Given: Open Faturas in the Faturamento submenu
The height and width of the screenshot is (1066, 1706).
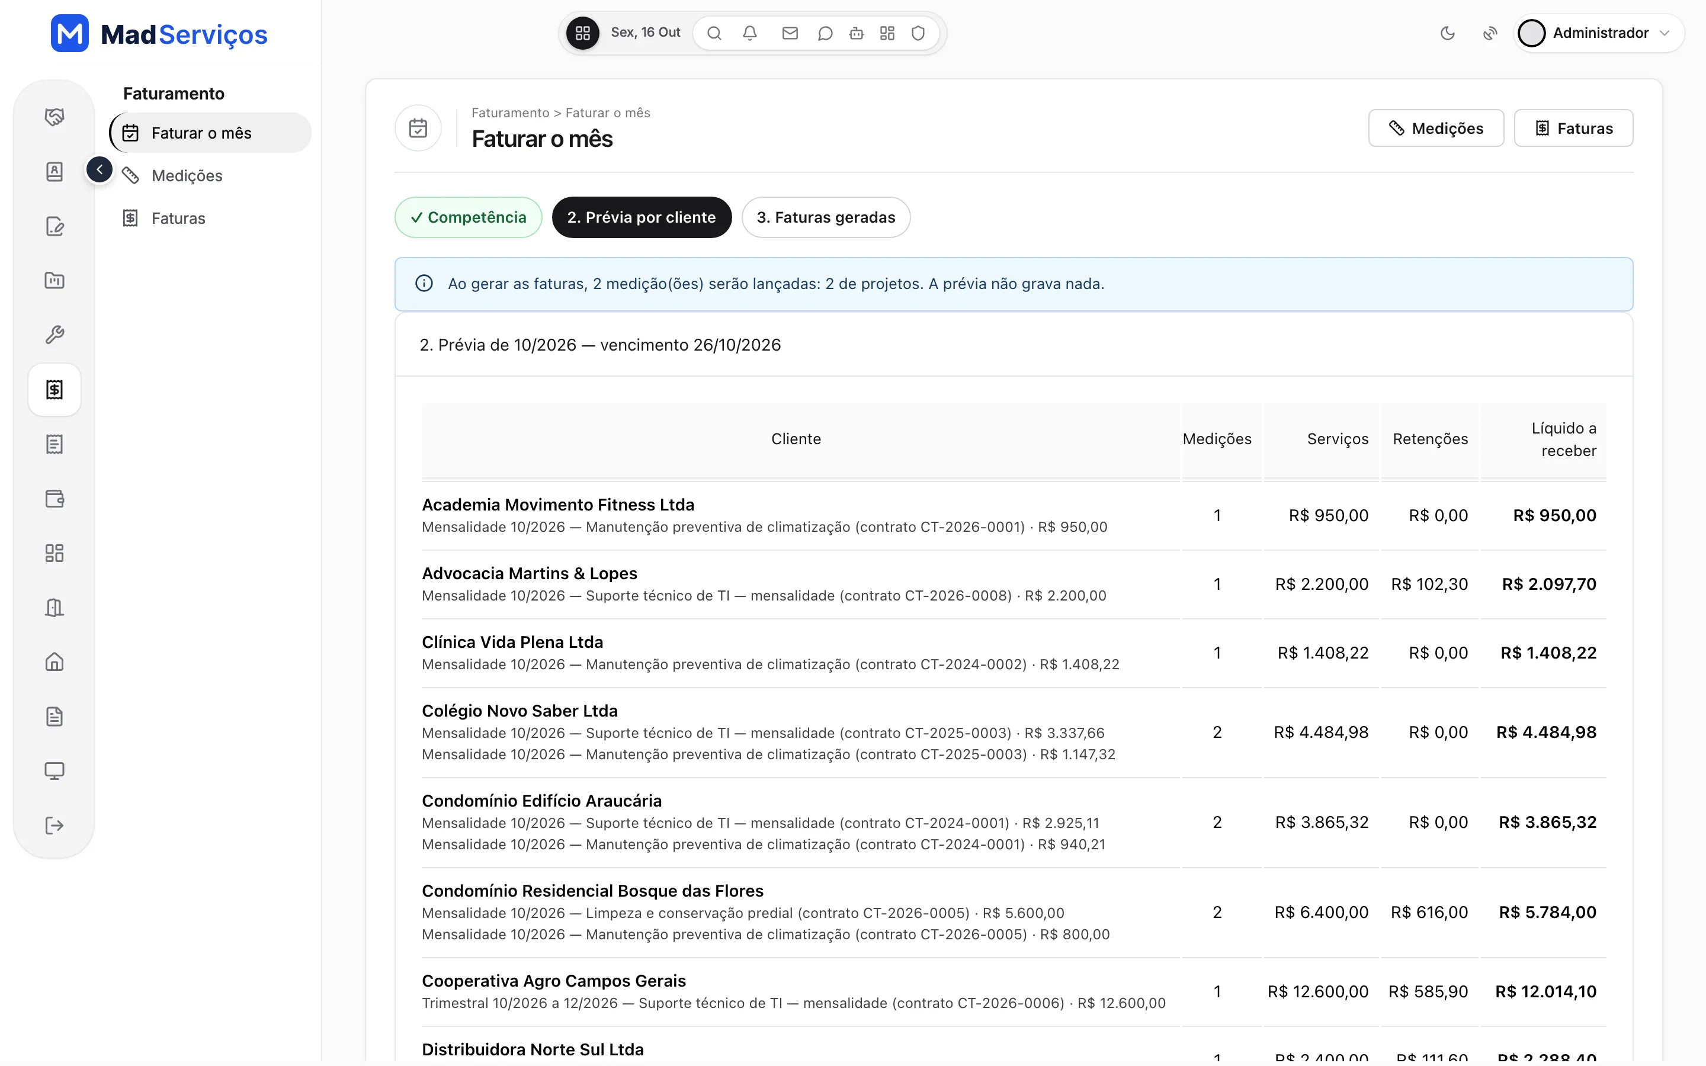Looking at the screenshot, I should 178,218.
